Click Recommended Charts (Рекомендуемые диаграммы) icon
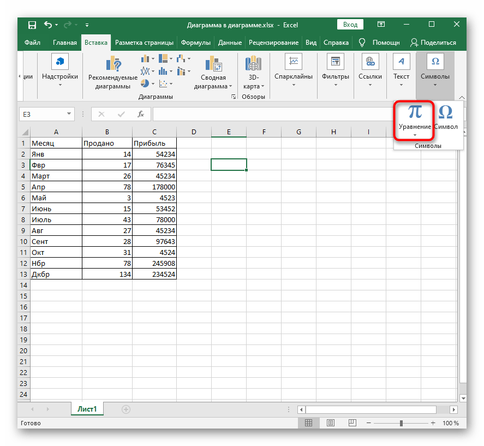The height and width of the screenshot is (446, 484). [113, 64]
